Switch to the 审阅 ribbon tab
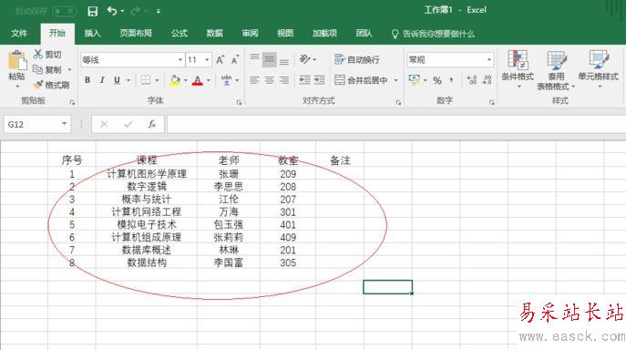This screenshot has height=350, width=626. (250, 33)
